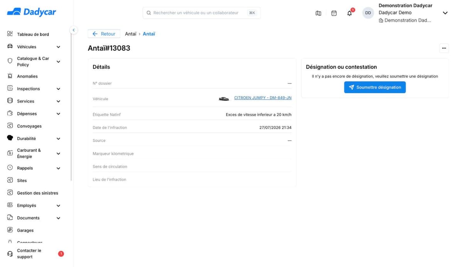Expand the Dépenses submenu chevron

coord(58,114)
